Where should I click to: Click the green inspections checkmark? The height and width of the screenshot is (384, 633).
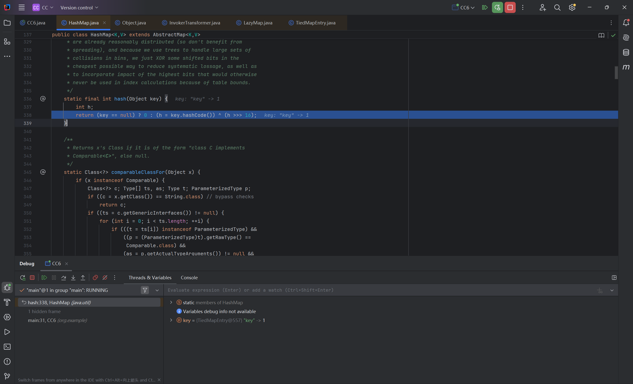pyautogui.click(x=613, y=36)
